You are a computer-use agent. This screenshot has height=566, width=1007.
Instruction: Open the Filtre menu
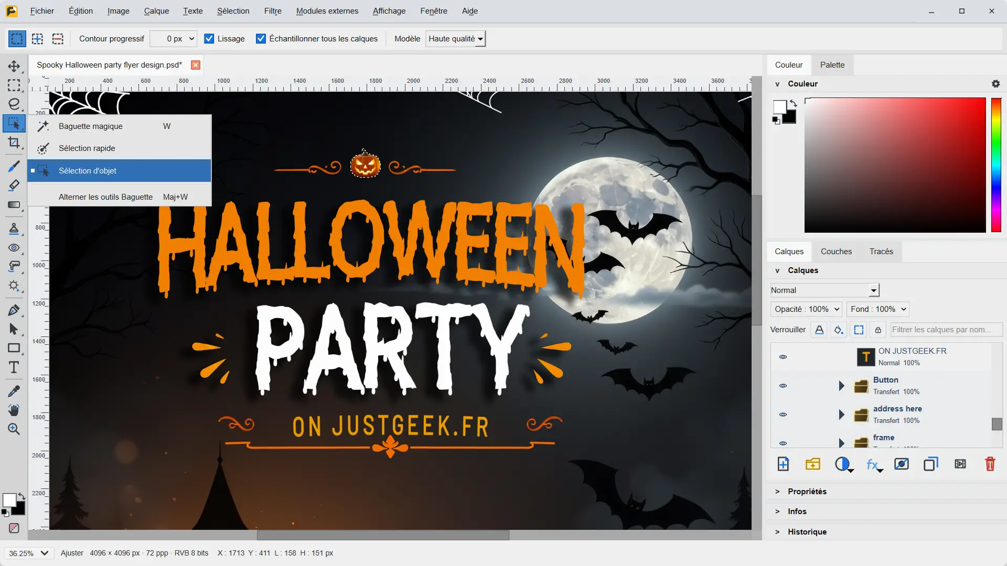pos(273,11)
